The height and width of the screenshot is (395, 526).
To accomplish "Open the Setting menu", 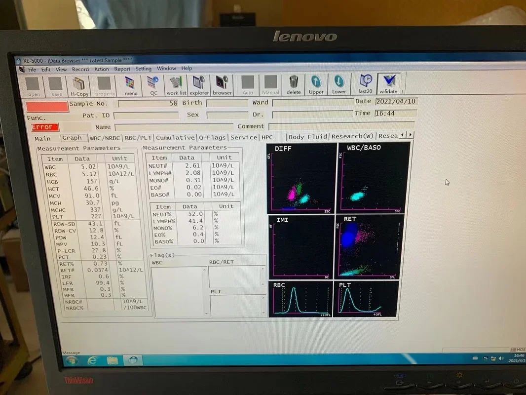I will point(143,69).
